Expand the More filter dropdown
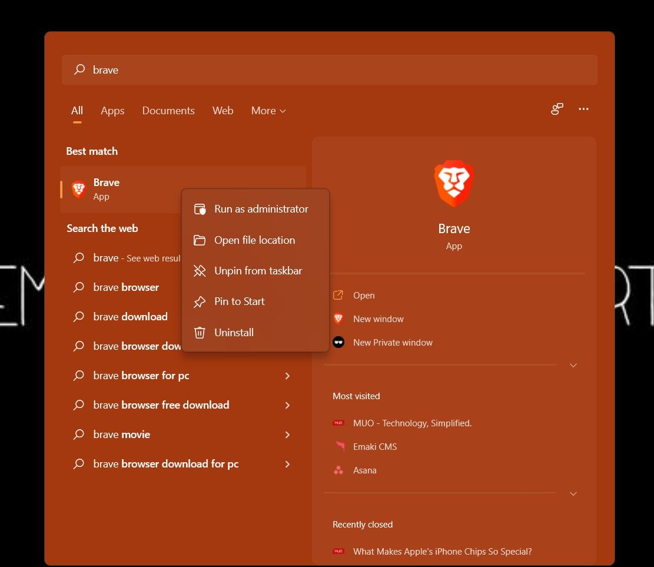 point(268,111)
